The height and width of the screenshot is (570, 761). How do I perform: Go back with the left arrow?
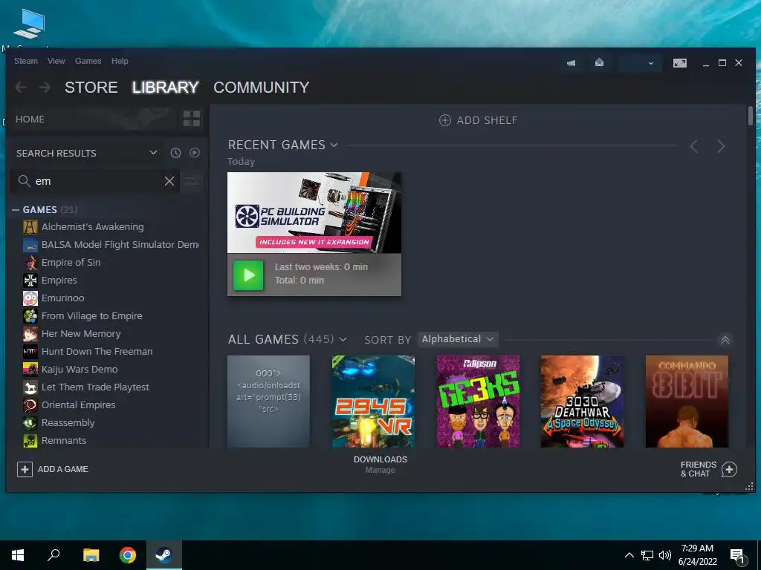coord(21,88)
